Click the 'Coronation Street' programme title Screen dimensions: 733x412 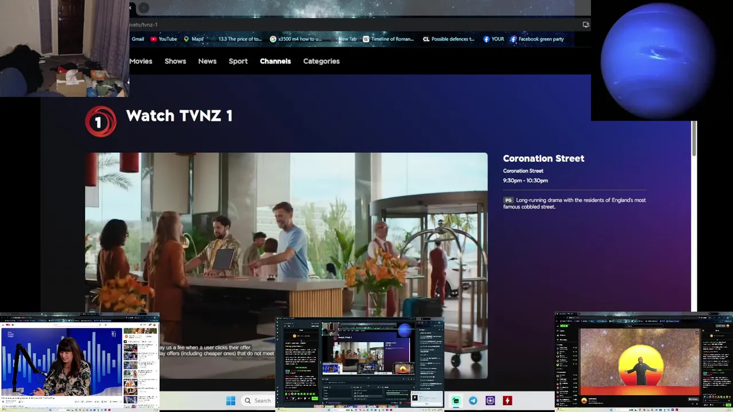[543, 159]
